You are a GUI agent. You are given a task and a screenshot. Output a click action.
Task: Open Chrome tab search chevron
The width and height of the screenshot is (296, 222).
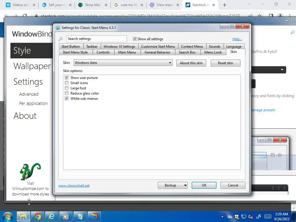click(249, 4)
